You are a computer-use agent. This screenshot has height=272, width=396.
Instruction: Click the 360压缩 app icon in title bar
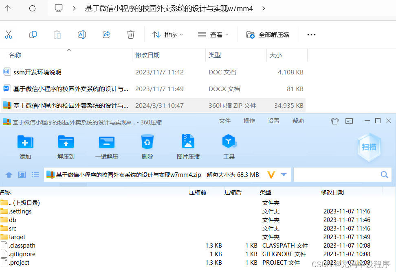click(7, 122)
